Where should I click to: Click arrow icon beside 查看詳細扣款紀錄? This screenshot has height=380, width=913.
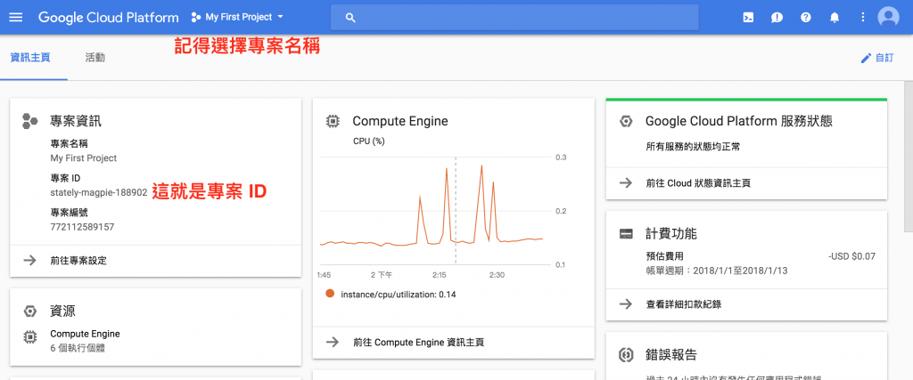pyautogui.click(x=626, y=303)
